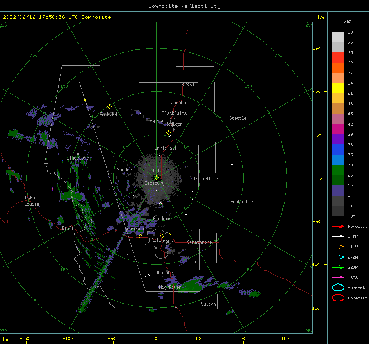Click the HighRiver town label
369x344 pixels.
[170, 287]
